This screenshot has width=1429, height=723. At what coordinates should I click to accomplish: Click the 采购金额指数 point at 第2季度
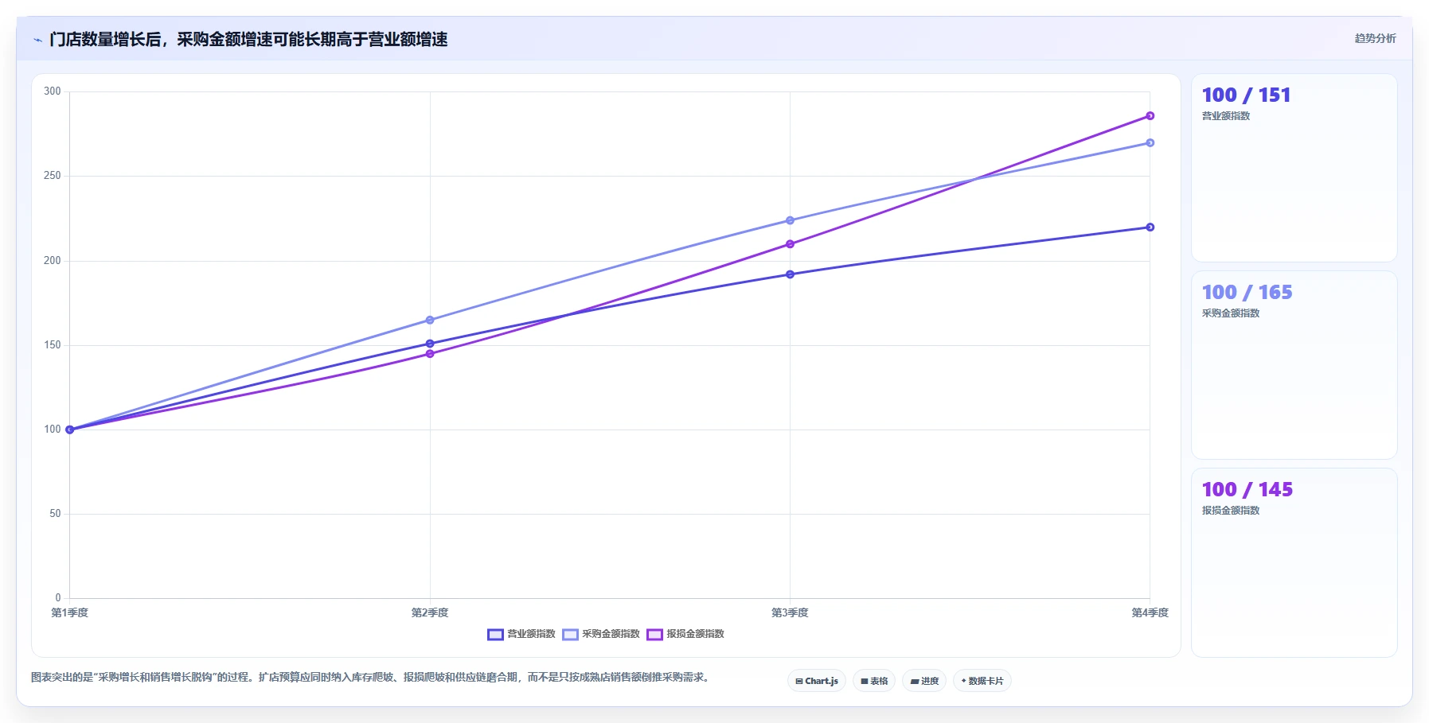pos(430,320)
